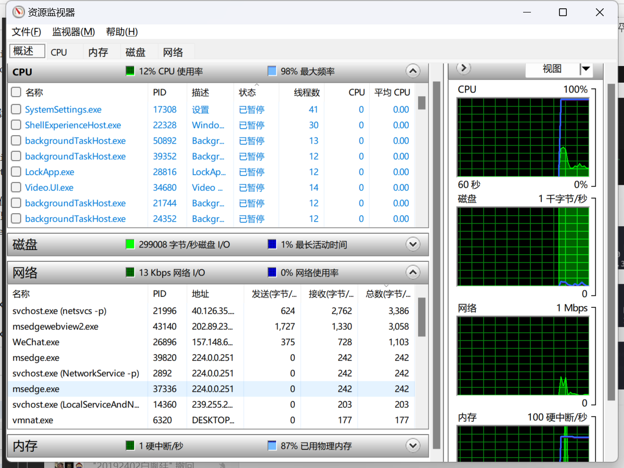
Task: Click green CPU usage legend square
Action: tap(130, 71)
